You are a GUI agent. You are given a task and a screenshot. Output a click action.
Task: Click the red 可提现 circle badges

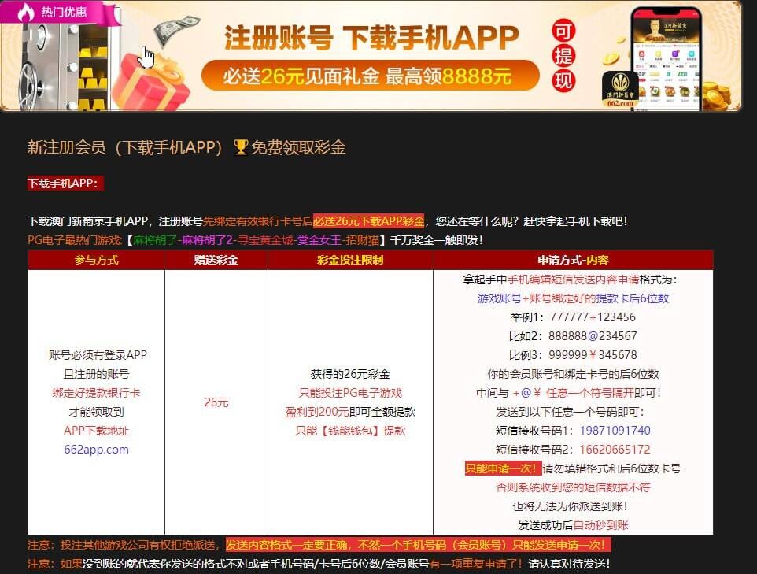pyautogui.click(x=563, y=56)
